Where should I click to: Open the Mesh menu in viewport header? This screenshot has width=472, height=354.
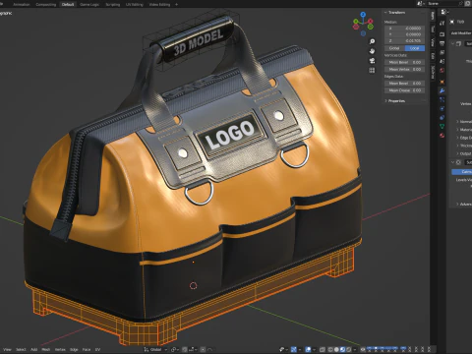pos(45,350)
